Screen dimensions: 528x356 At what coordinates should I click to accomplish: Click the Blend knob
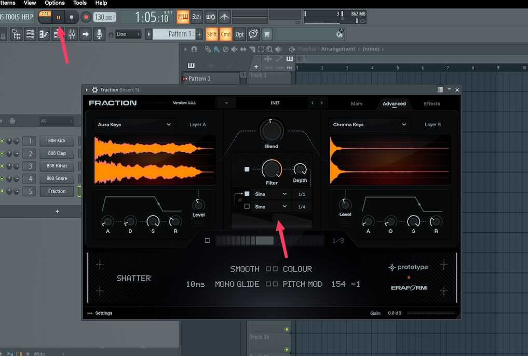(271, 129)
